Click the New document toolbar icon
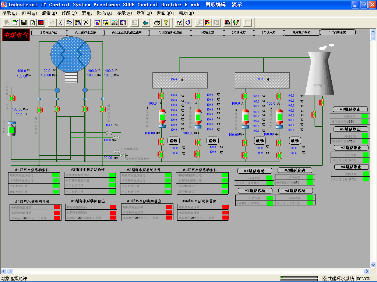The width and height of the screenshot is (377, 282). pos(15,22)
